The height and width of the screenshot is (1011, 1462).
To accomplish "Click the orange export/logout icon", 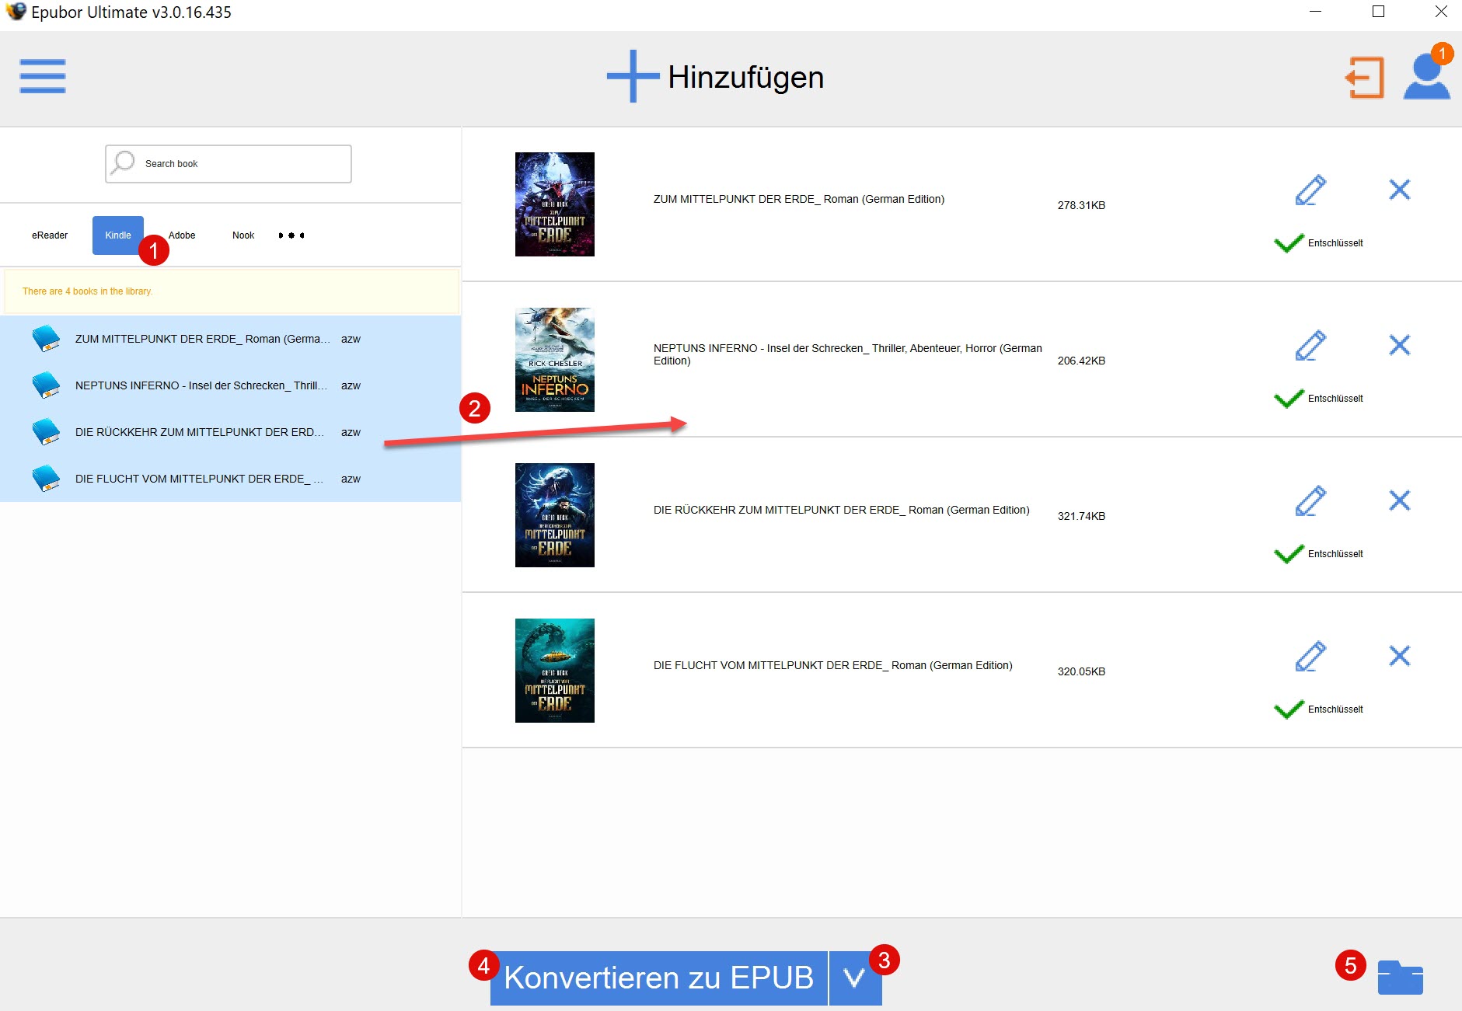I will [x=1365, y=77].
